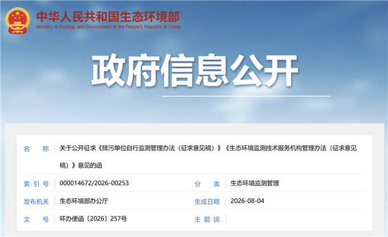388x237 pixels.
Task: Click the English Ministry of Ecology and Environment text
Action: pyautogui.click(x=108, y=27)
